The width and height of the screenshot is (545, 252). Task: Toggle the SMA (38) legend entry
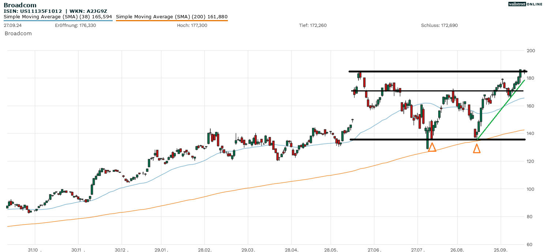[58, 17]
